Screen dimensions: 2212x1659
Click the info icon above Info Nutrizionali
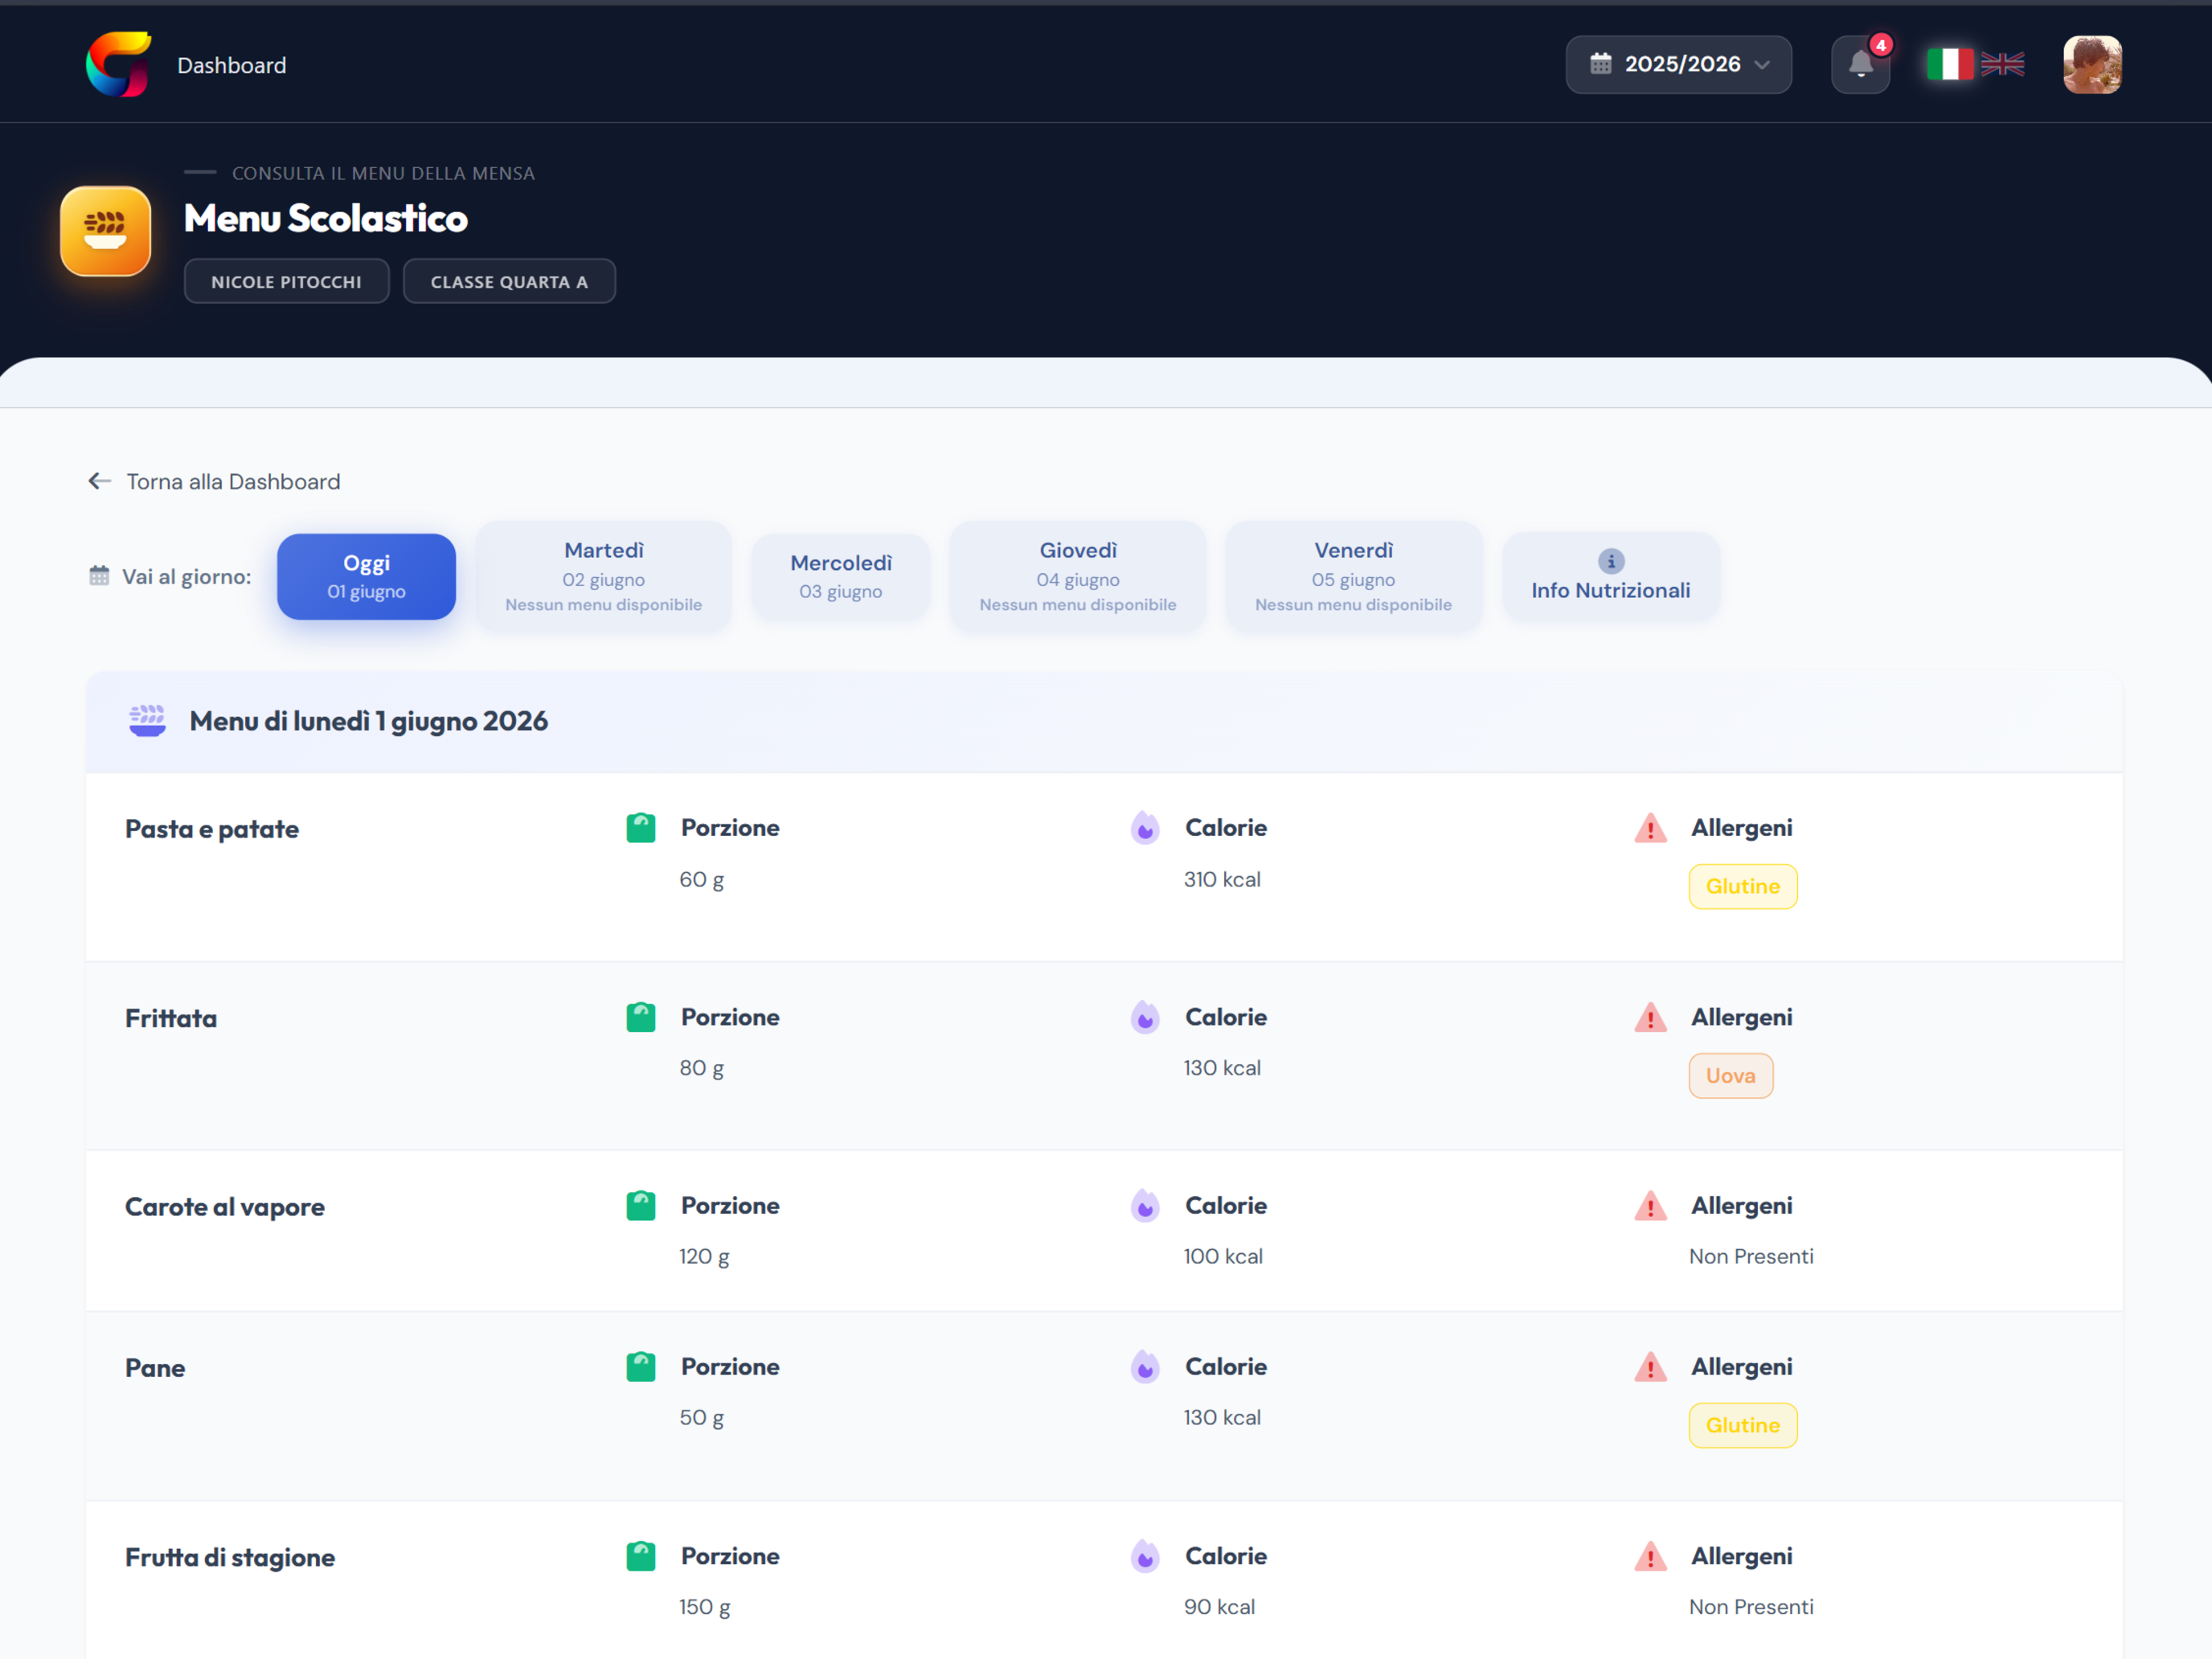(x=1611, y=561)
